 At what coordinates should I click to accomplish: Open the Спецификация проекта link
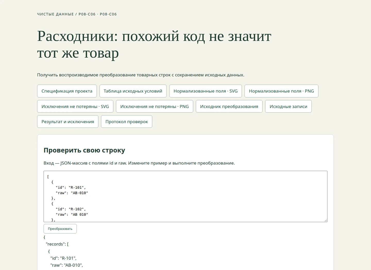67,91
